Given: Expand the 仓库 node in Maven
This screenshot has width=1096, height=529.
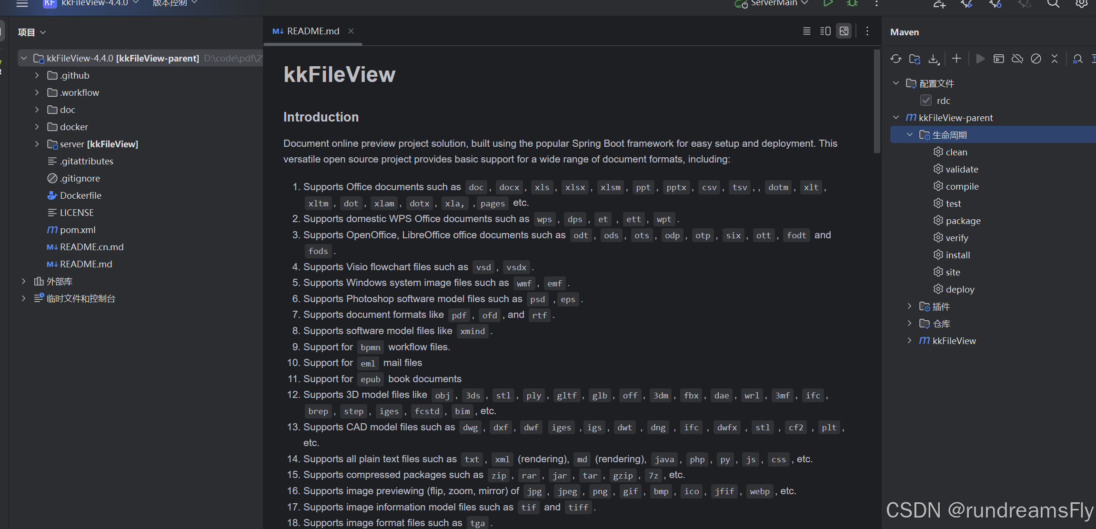Looking at the screenshot, I should pos(910,323).
